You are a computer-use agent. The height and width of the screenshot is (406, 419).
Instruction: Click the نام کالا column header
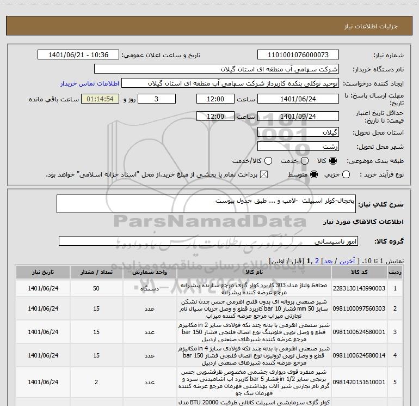point(254,272)
